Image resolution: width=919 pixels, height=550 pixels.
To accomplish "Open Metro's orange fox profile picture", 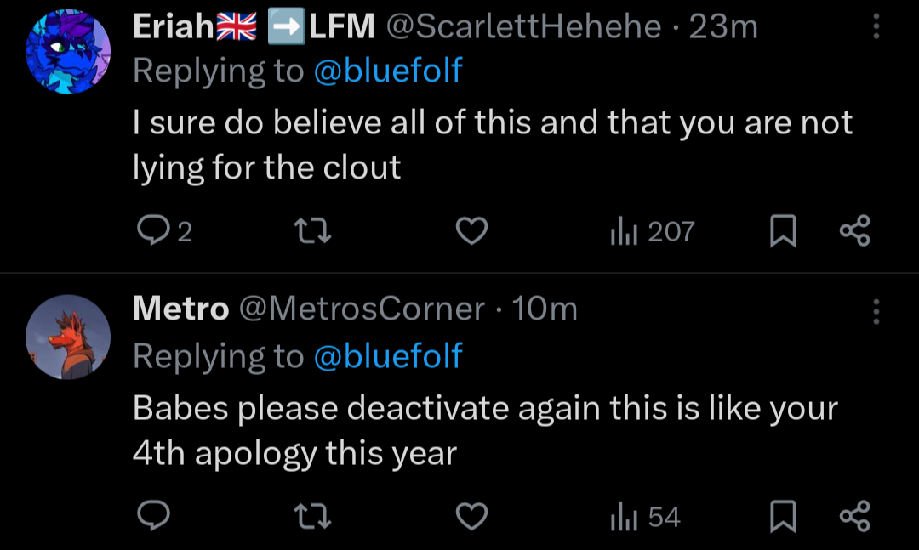I will 68,337.
